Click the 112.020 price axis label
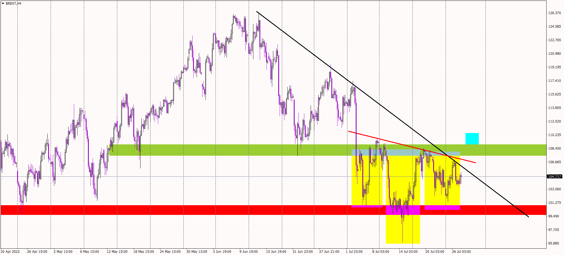Screen dimensions: 564x255 555,121
